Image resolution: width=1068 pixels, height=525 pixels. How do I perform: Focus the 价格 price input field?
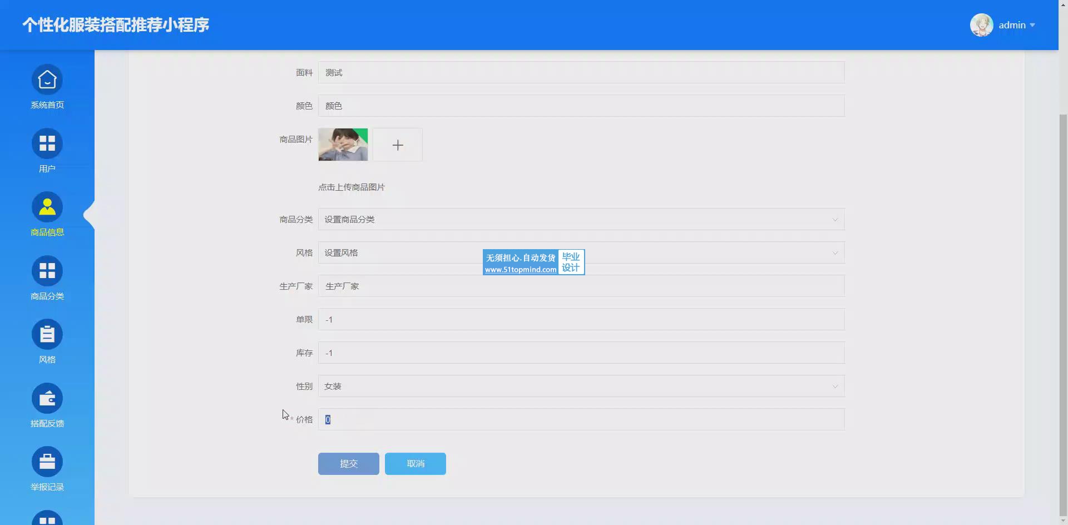(581, 420)
